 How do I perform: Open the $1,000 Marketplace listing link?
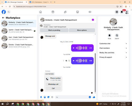point(55,27)
